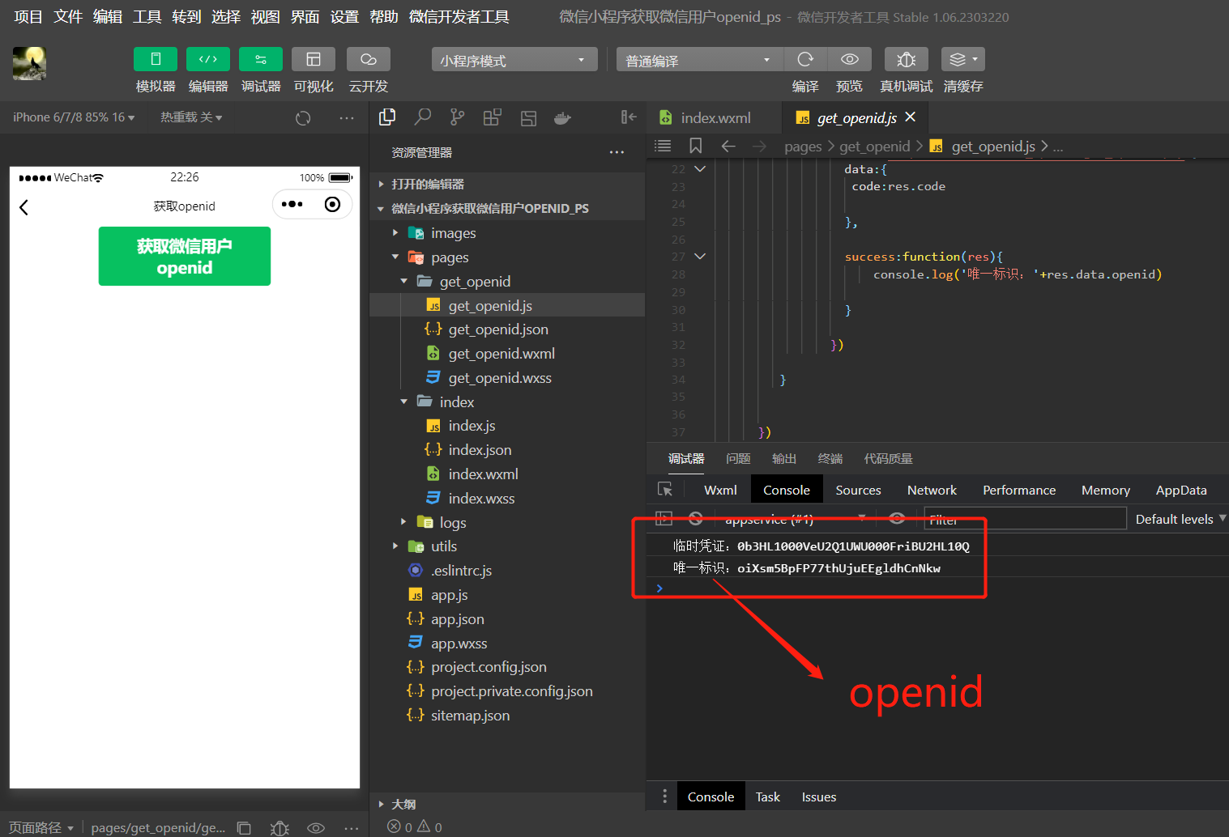Click the editor bookmark icon
This screenshot has width=1229, height=837.
click(695, 146)
